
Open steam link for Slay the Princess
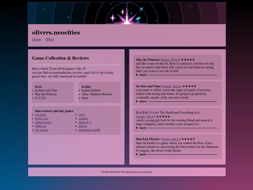click(165, 60)
